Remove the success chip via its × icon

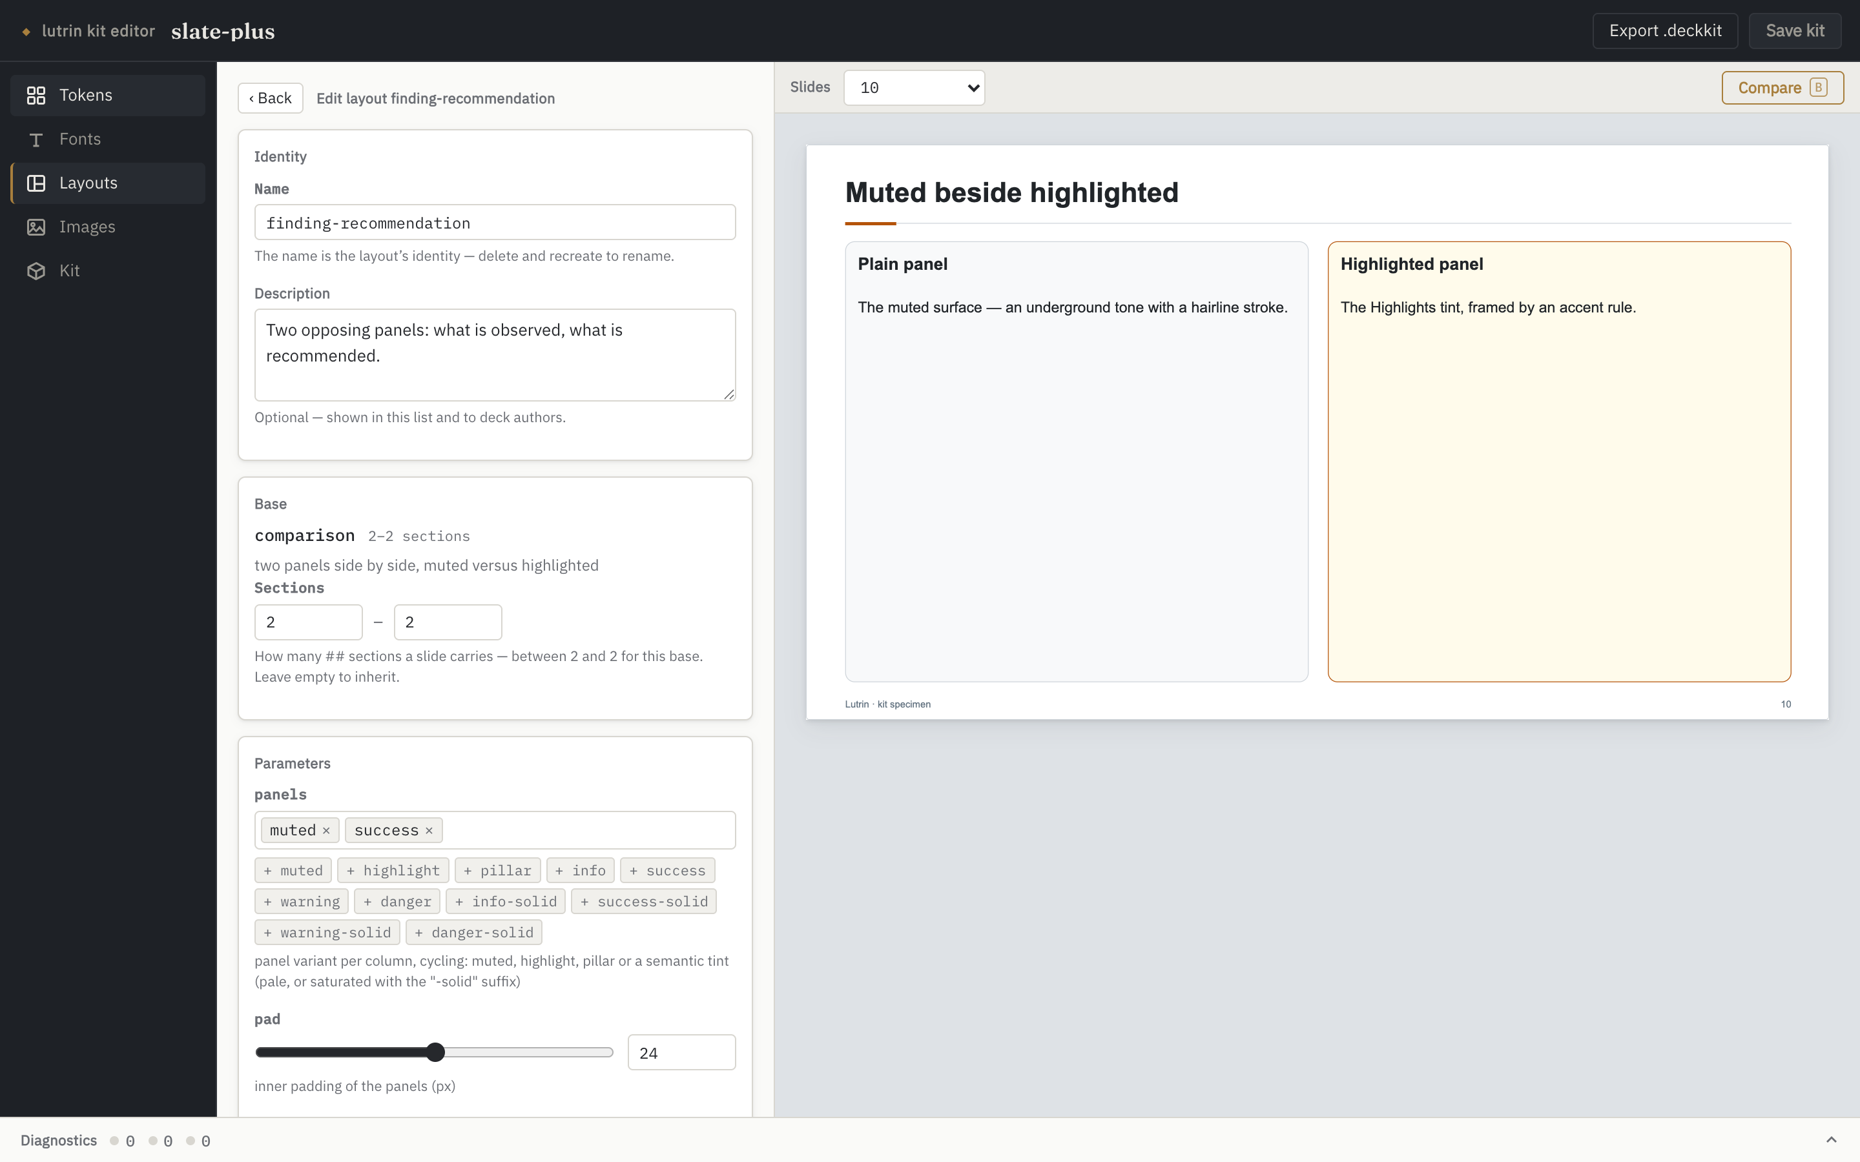tap(429, 830)
